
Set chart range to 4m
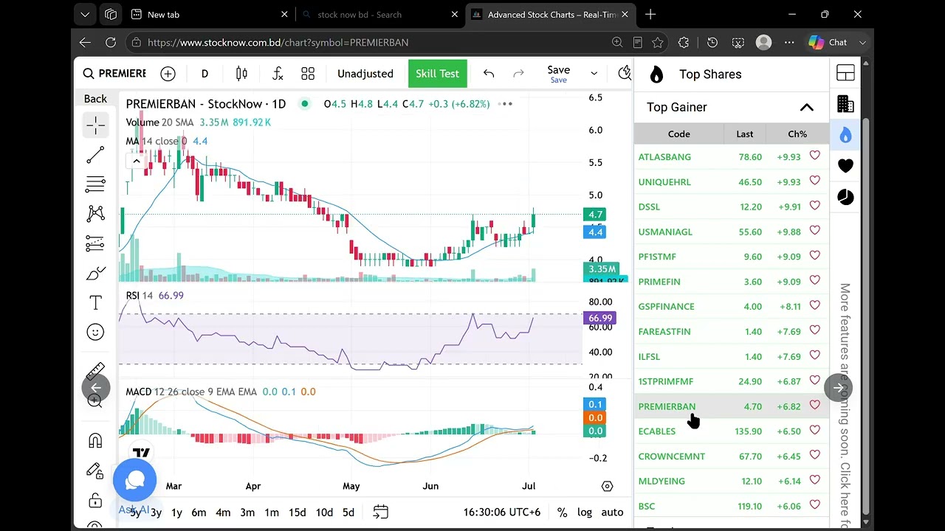click(223, 513)
